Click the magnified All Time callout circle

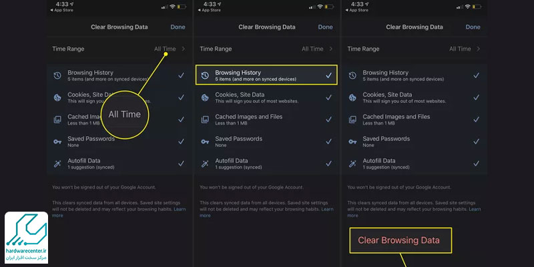click(125, 114)
